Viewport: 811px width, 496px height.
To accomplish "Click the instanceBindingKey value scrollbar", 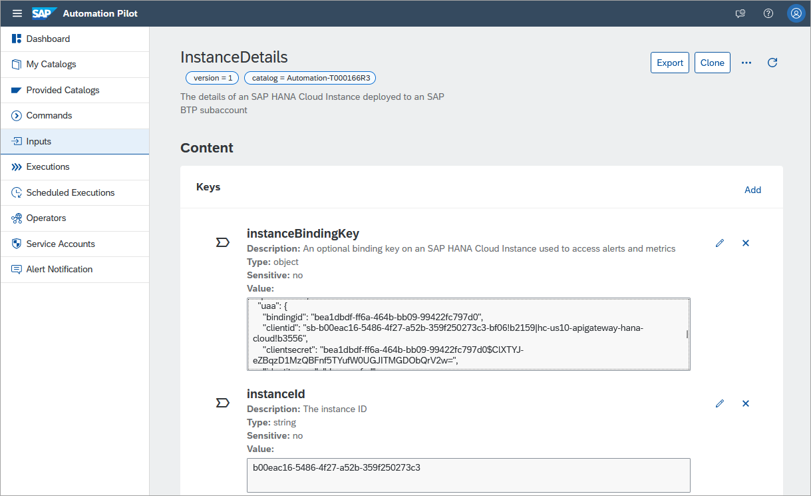I will (687, 334).
